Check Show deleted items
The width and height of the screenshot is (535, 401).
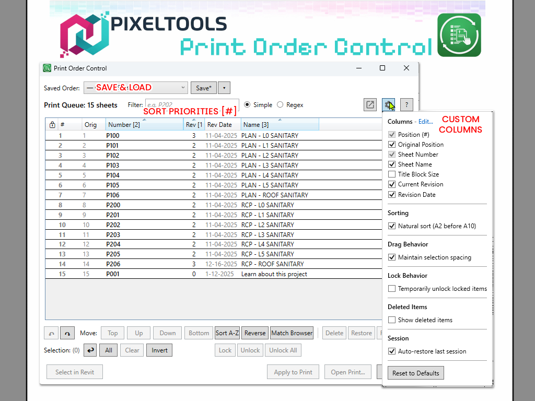(x=392, y=320)
